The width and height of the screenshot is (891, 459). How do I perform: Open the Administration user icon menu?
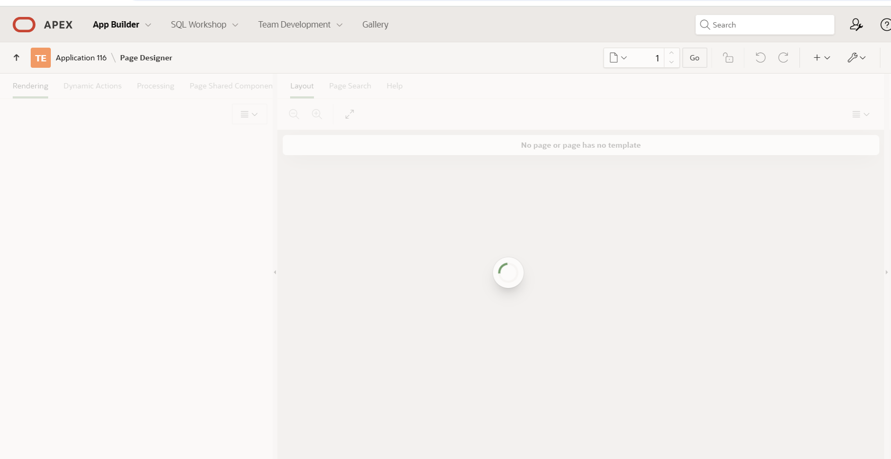point(856,24)
